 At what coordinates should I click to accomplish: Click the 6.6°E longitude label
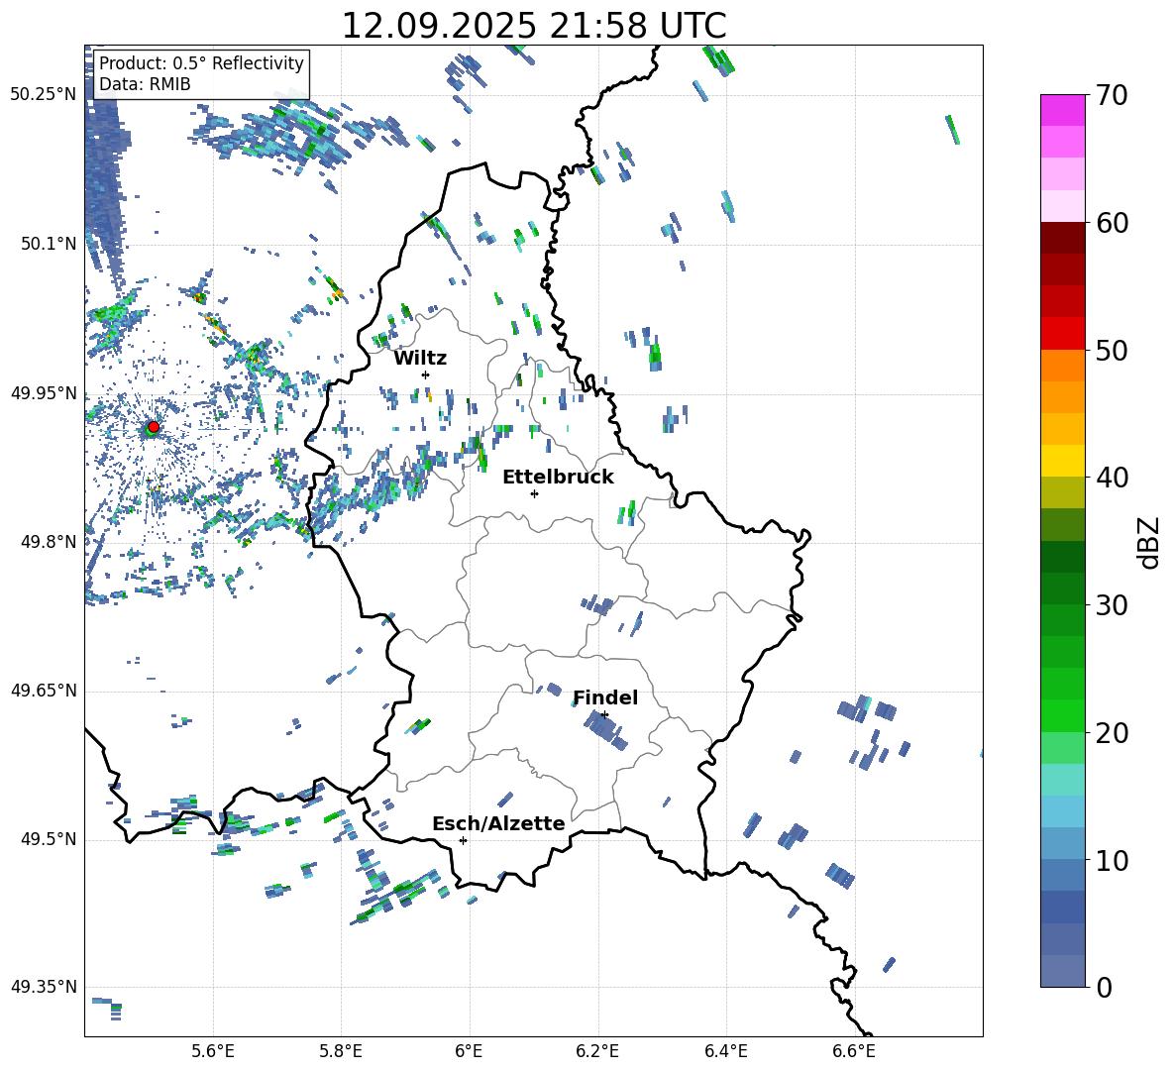click(x=854, y=1051)
